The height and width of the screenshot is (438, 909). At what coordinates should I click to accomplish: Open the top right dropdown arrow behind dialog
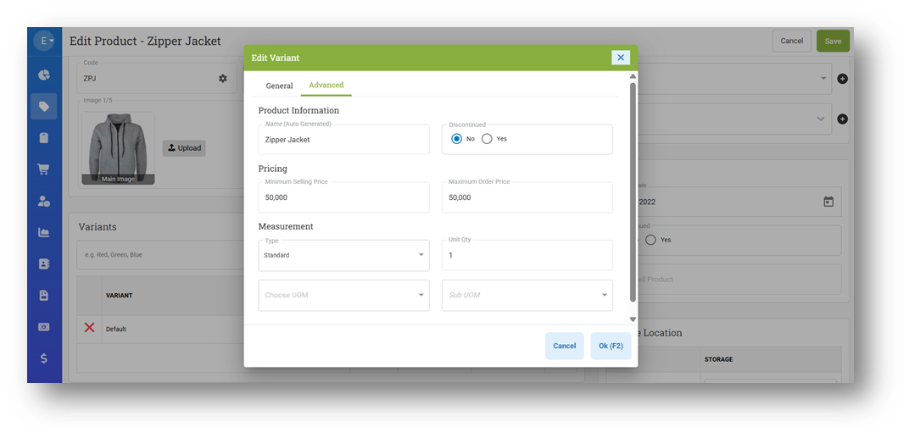[x=823, y=78]
